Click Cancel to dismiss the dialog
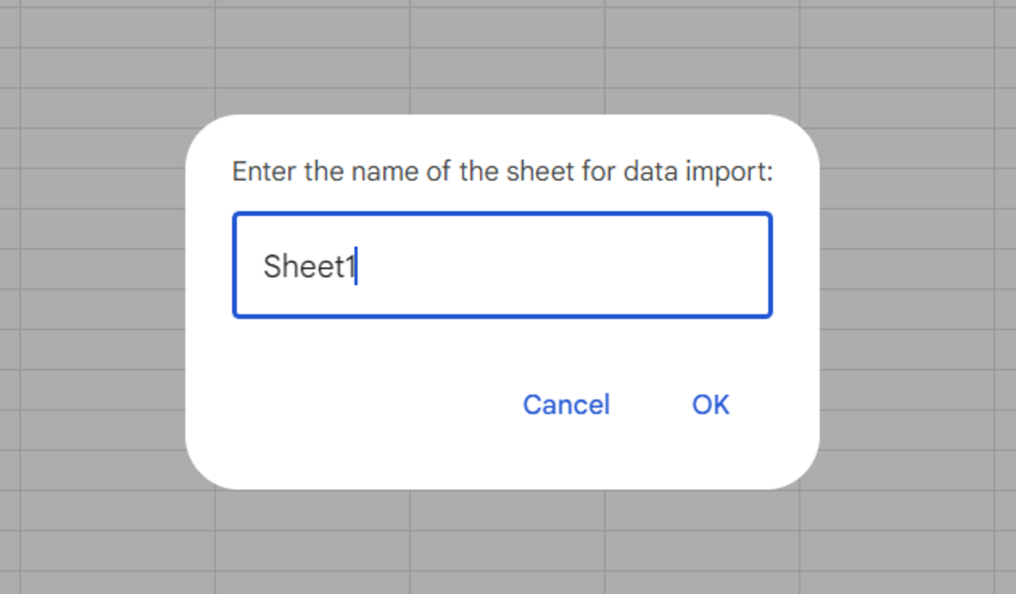This screenshot has width=1016, height=594. [x=566, y=405]
